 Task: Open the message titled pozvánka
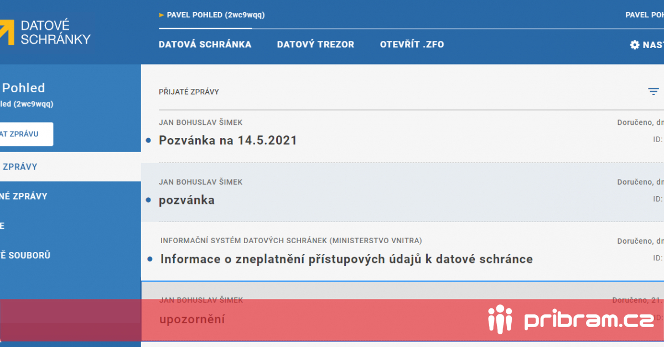[186, 200]
